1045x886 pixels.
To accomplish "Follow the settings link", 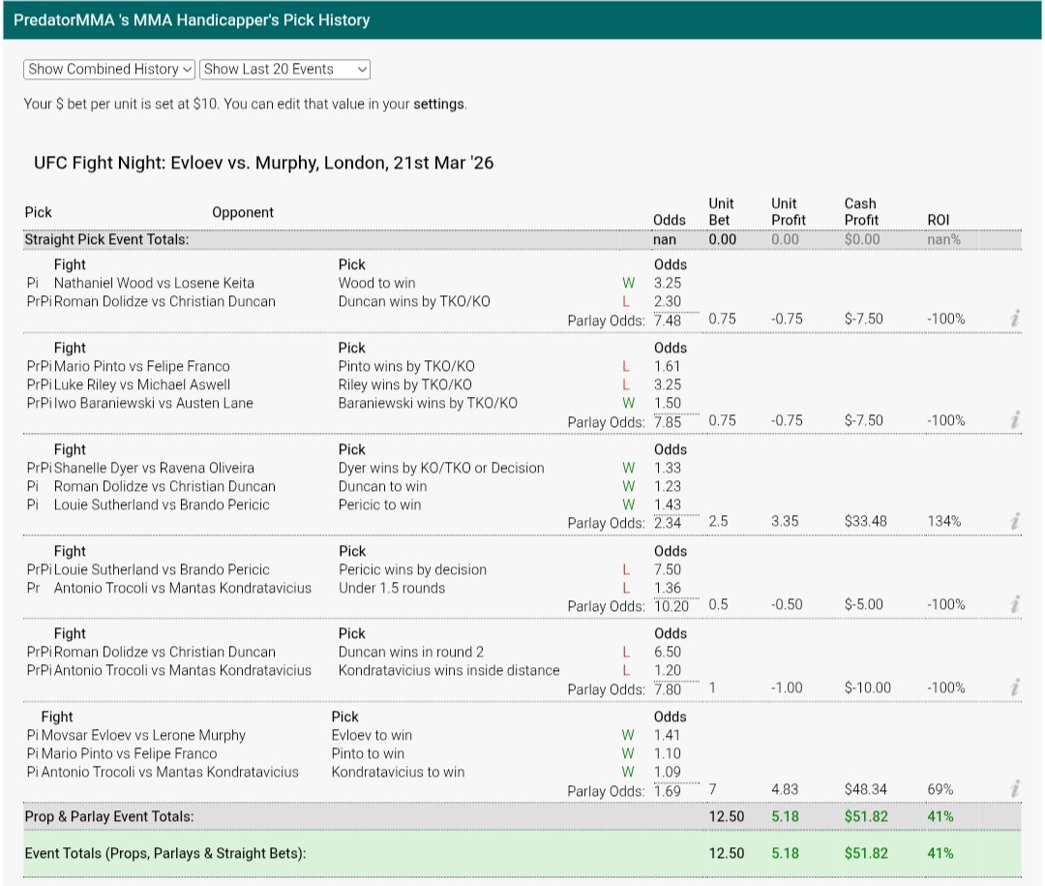I will click(x=438, y=104).
